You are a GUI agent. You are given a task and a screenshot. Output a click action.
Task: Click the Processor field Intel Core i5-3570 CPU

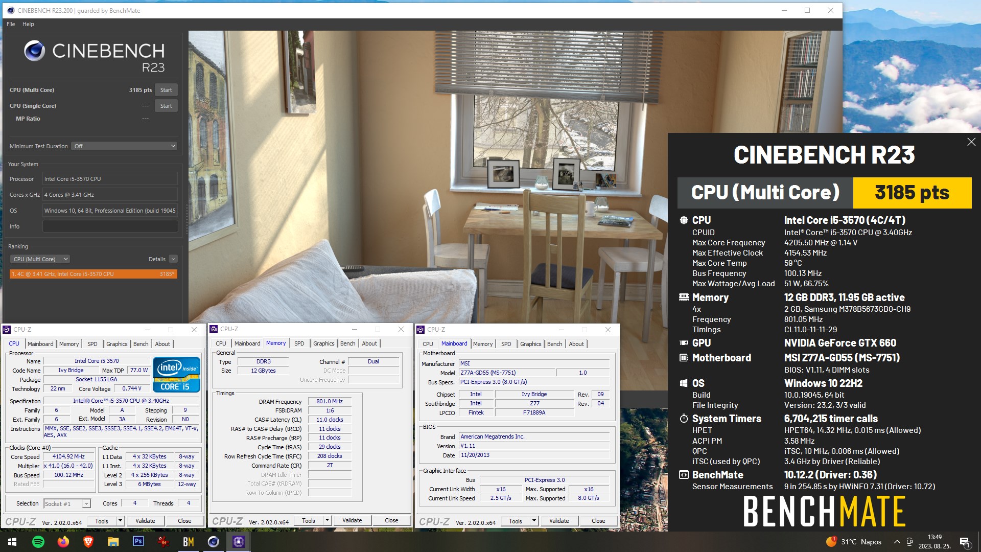(x=110, y=179)
